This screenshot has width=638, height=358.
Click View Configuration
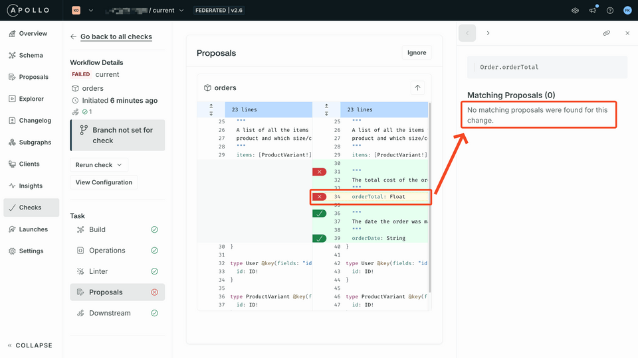(104, 182)
